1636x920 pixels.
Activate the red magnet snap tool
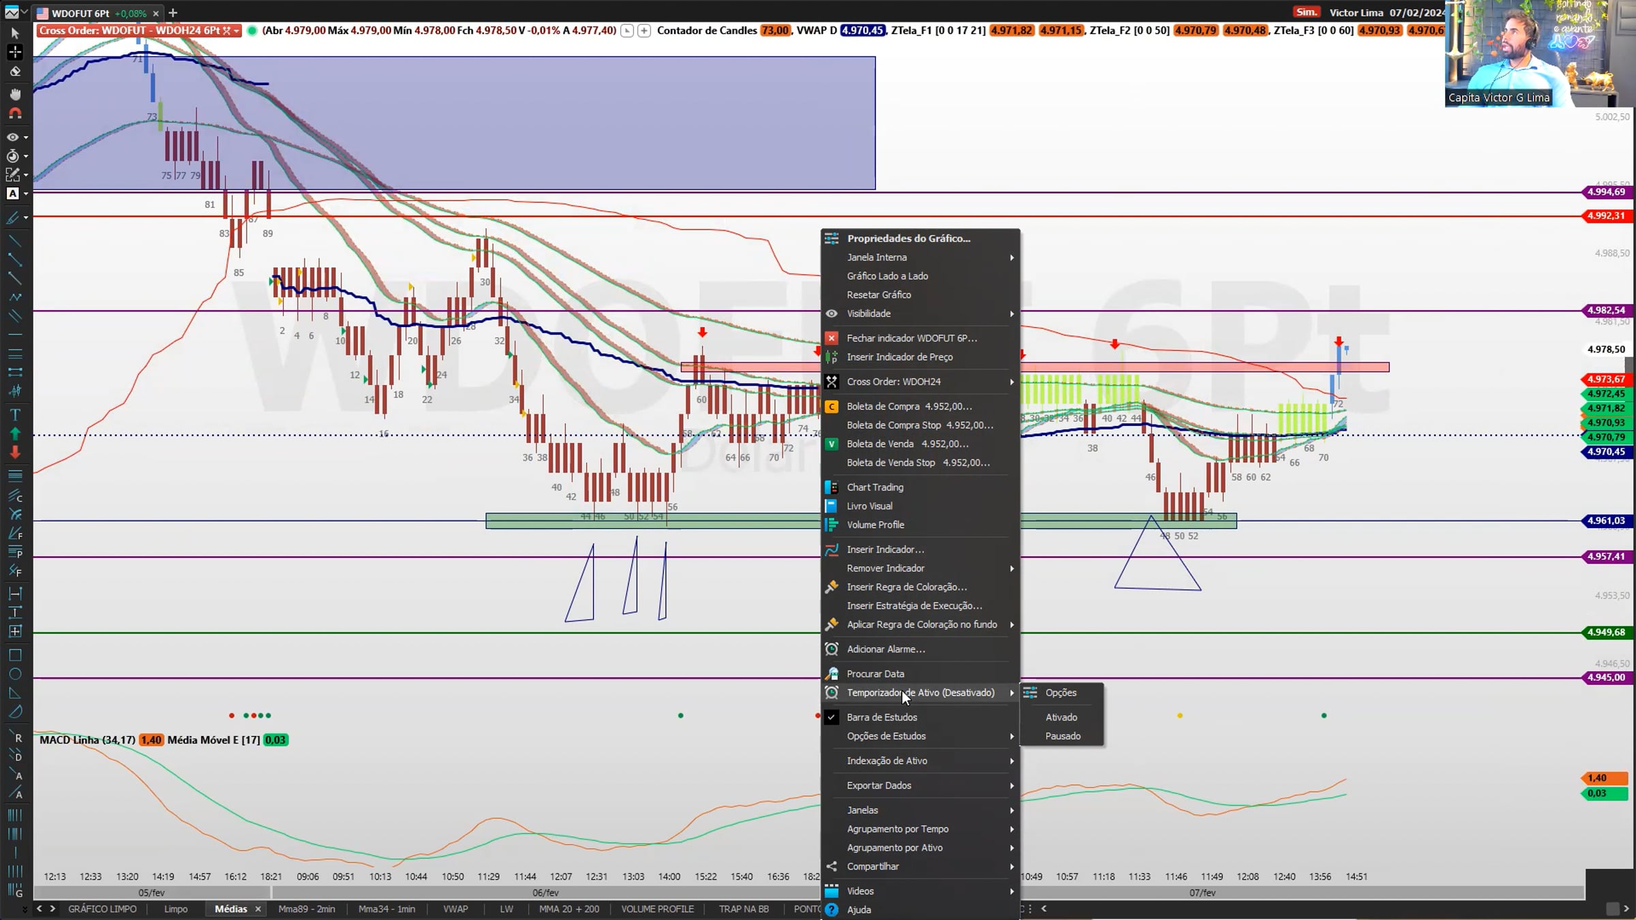point(15,113)
